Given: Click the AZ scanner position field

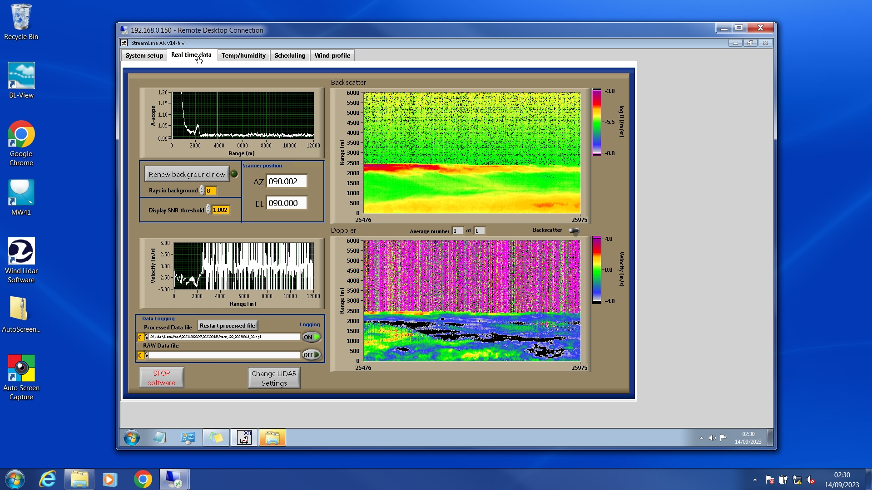Looking at the screenshot, I should coord(287,181).
